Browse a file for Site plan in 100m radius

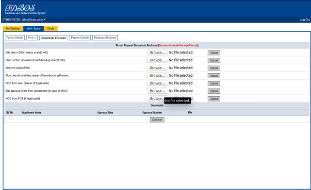click(157, 52)
